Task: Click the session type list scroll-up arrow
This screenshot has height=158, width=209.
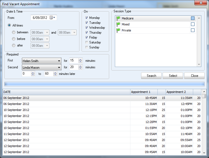Action: coord(199,18)
